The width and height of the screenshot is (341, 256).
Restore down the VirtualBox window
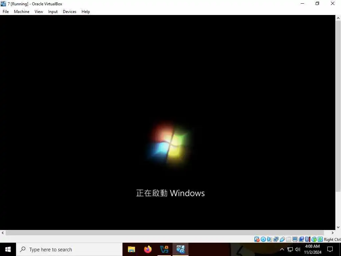point(317,3)
